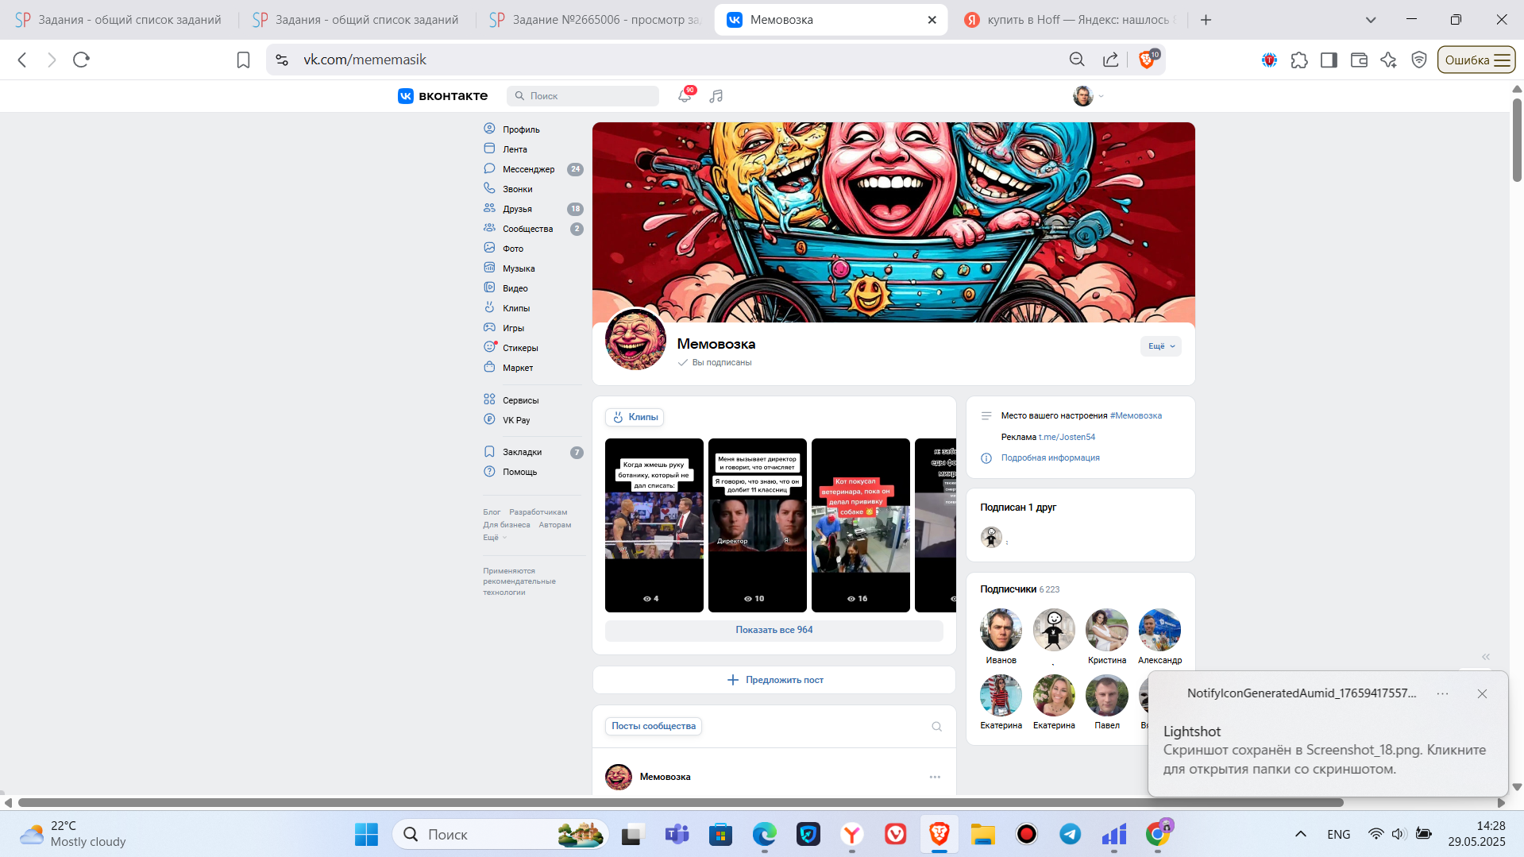
Task: Click the Видео sidebar icon
Action: pos(490,288)
